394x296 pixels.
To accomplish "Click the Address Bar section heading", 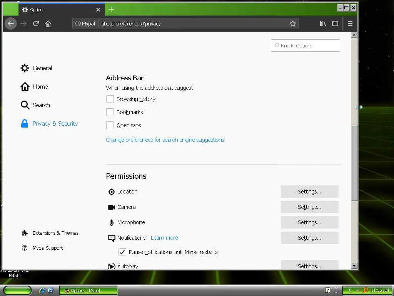I will tap(125, 78).
